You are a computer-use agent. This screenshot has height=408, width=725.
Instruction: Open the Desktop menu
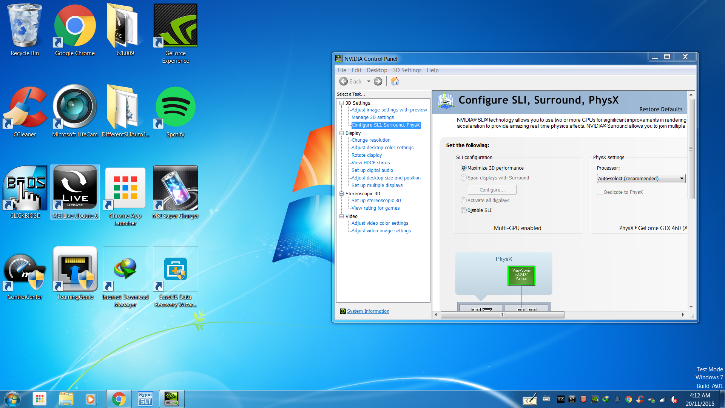tap(377, 70)
